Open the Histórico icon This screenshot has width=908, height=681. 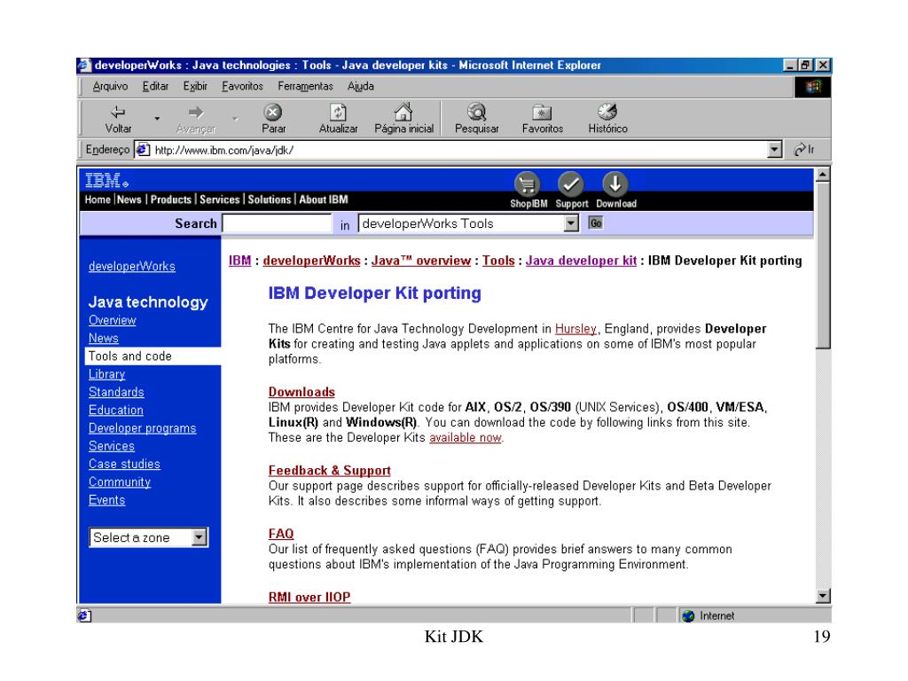(607, 111)
